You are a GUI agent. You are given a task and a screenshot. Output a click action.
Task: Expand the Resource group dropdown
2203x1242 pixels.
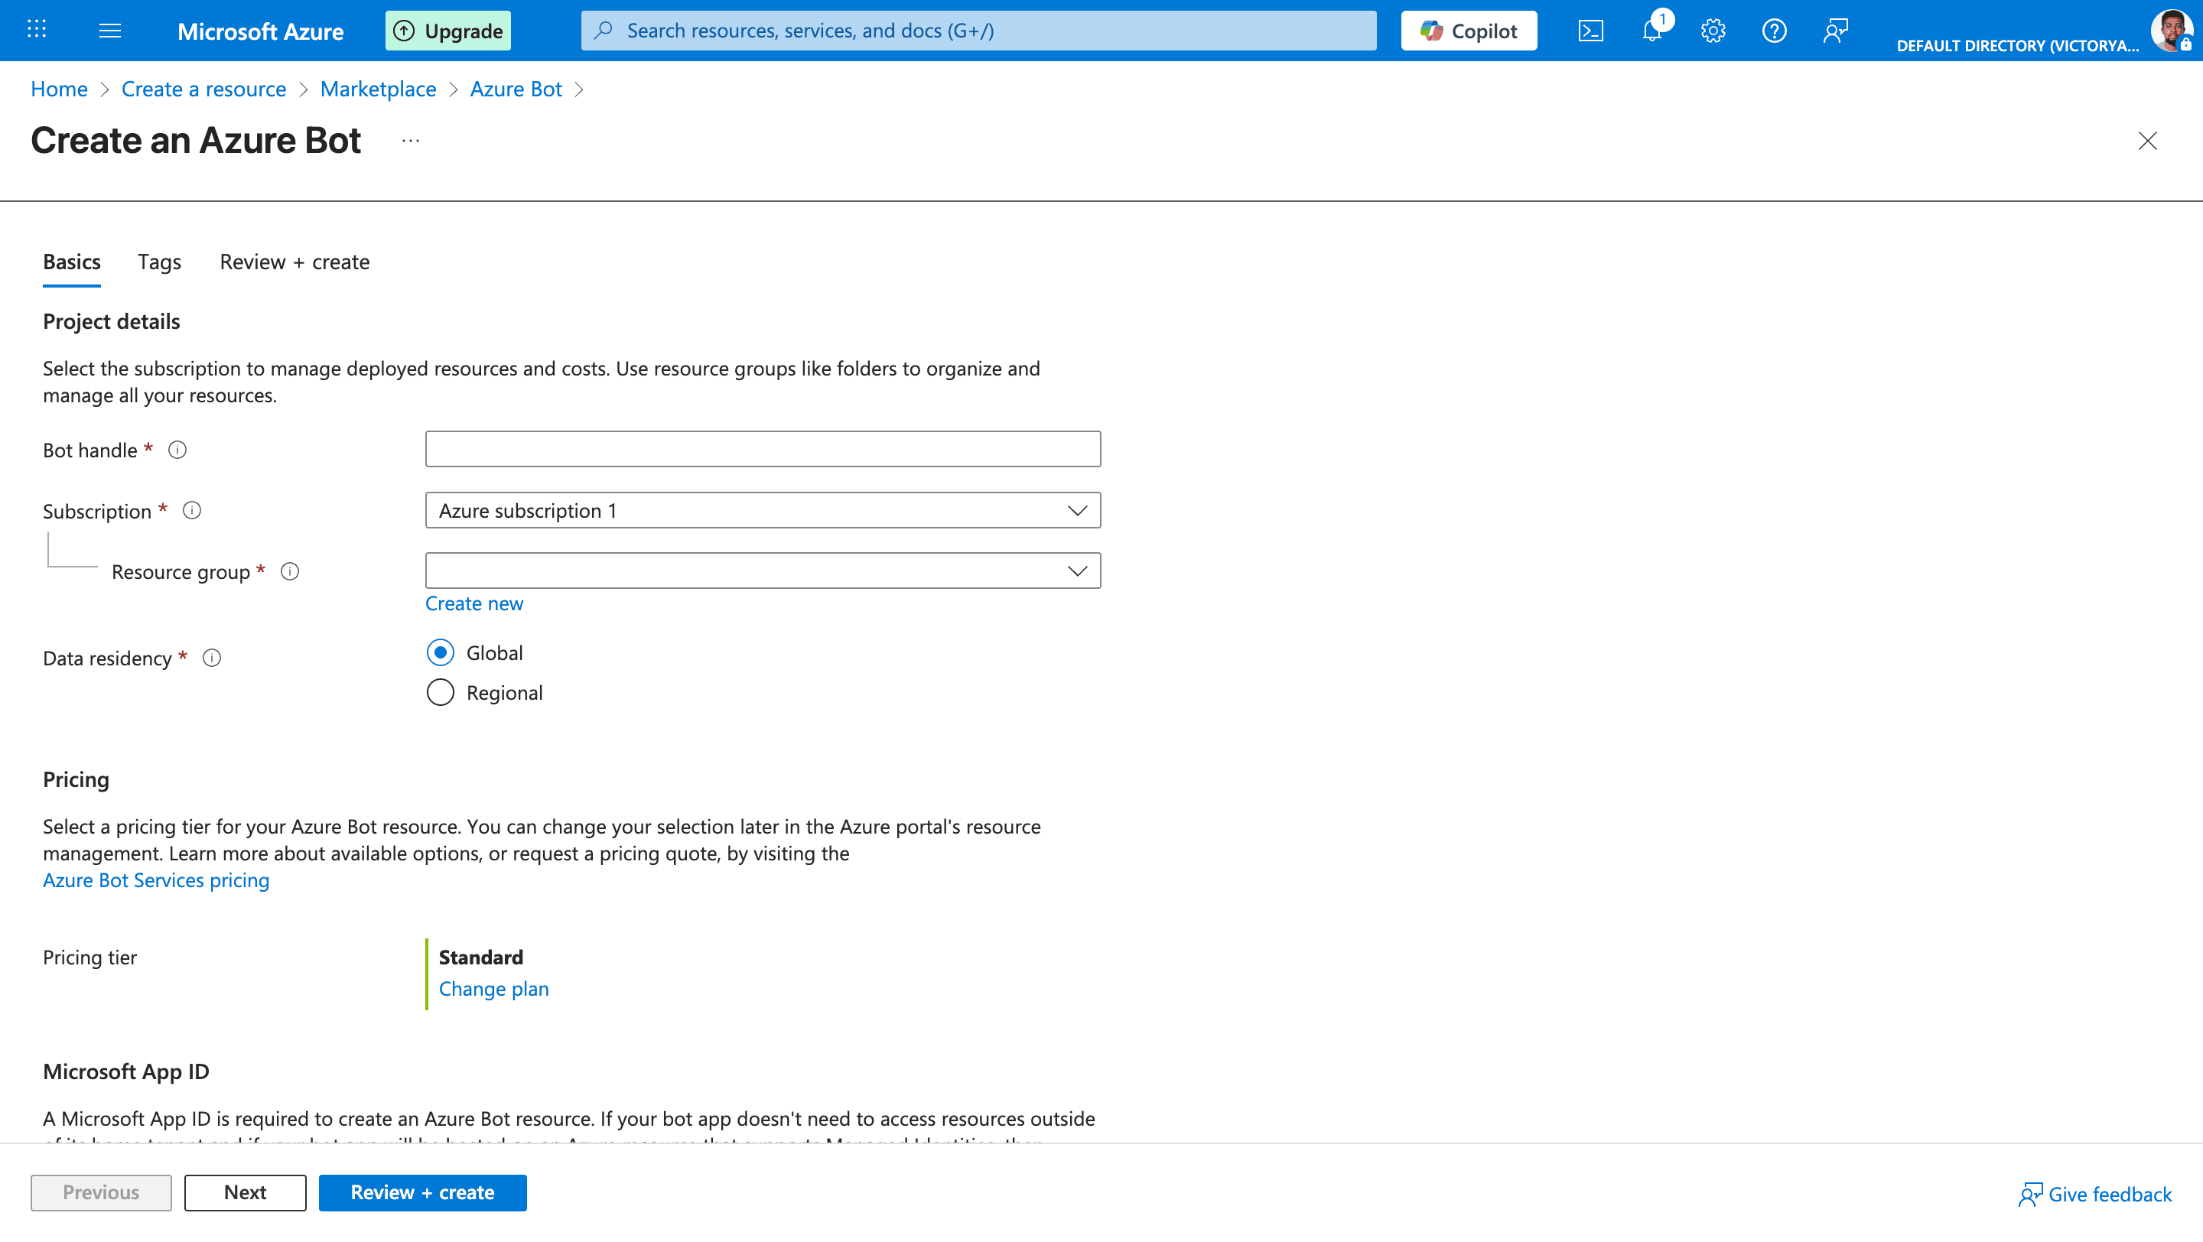(763, 571)
